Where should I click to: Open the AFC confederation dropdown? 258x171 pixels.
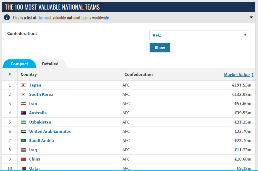pyautogui.click(x=200, y=35)
